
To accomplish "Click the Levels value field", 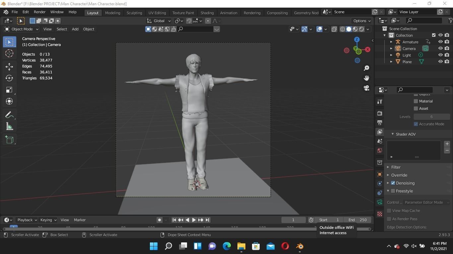I will coord(431,117).
